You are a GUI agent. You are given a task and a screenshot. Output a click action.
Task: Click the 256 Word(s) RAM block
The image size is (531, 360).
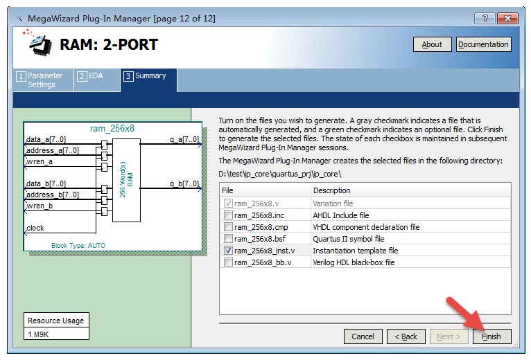coord(126,180)
